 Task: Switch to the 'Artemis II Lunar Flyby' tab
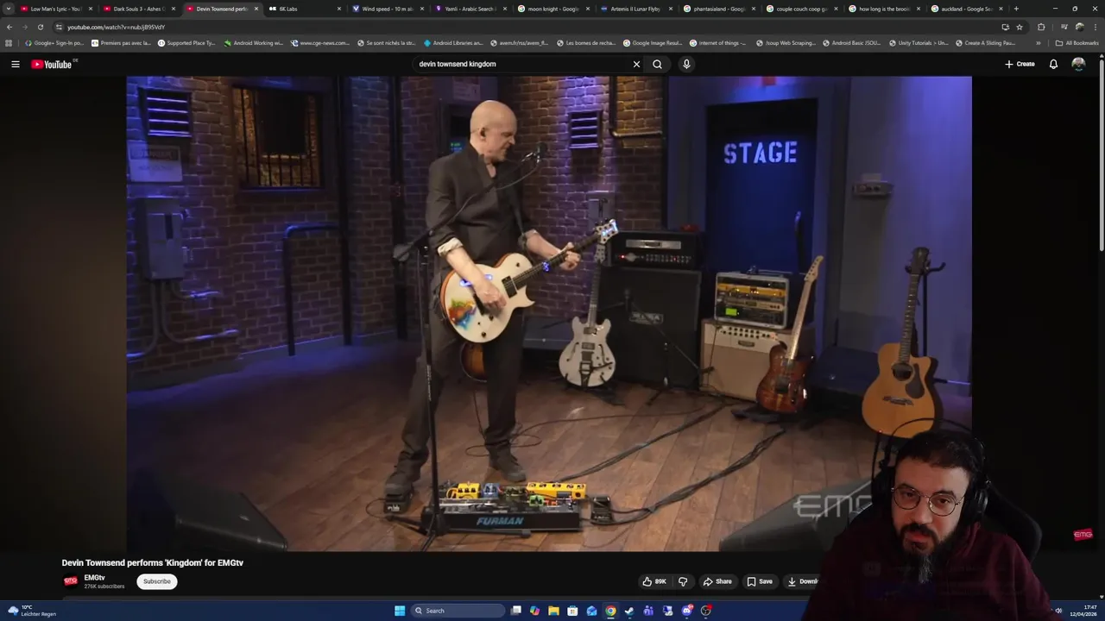click(x=635, y=9)
